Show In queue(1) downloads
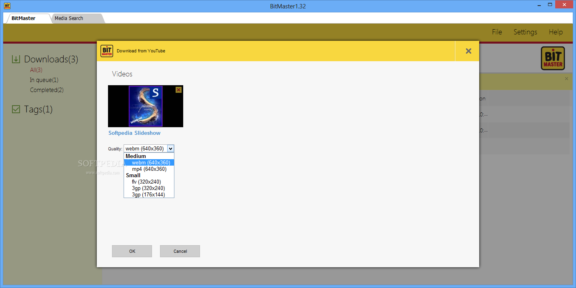This screenshot has width=576, height=288. [x=44, y=80]
